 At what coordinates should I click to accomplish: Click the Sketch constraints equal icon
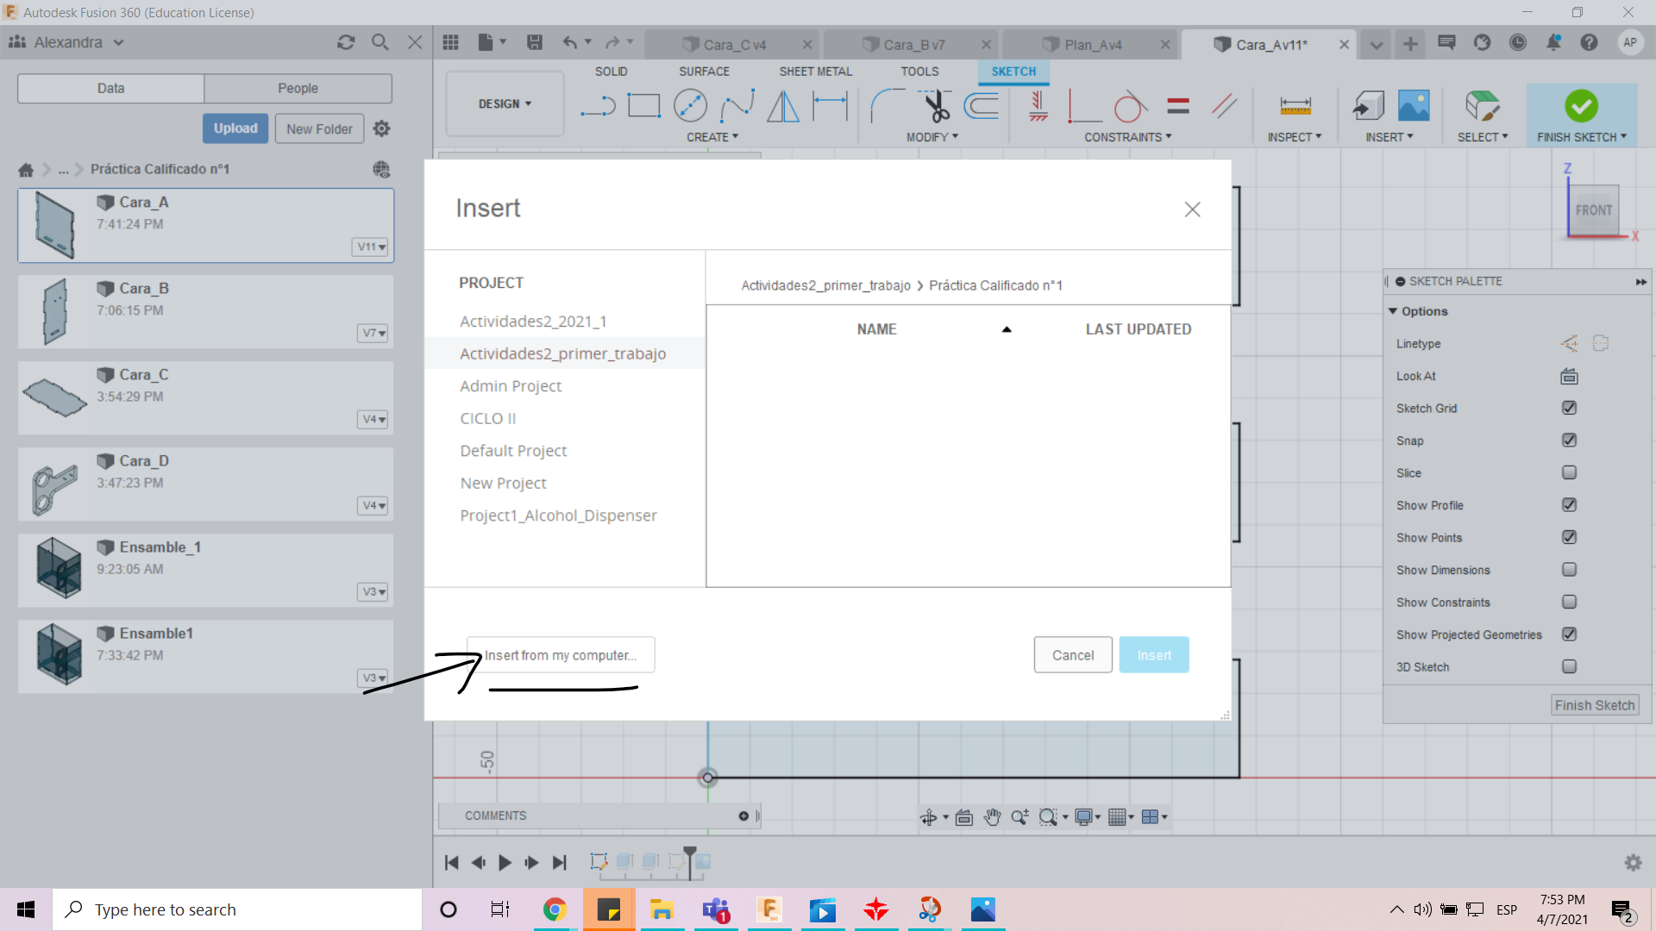1177,106
